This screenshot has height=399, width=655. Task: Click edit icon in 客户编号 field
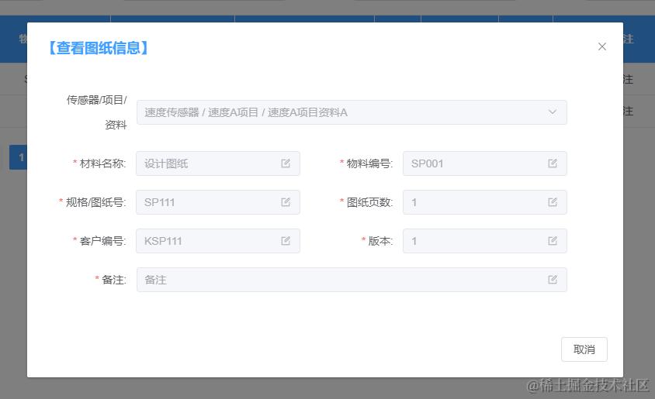[286, 241]
